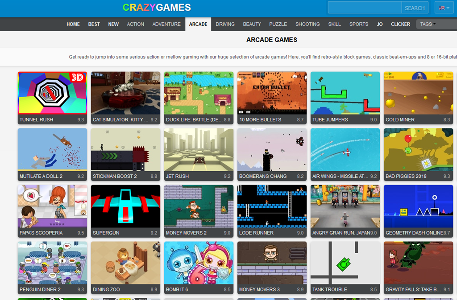Switch to the ADVENTURE category

tap(166, 24)
